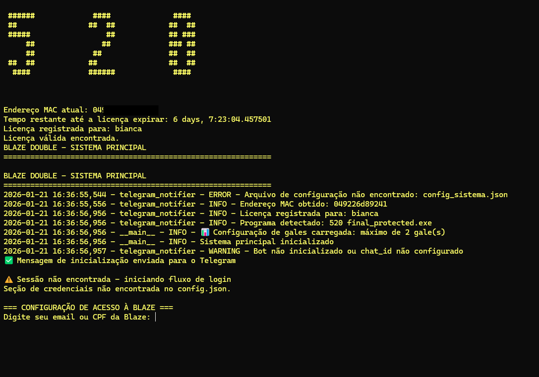Click the green checkmark emoji icon
The width and height of the screenshot is (539, 377).
[9, 261]
